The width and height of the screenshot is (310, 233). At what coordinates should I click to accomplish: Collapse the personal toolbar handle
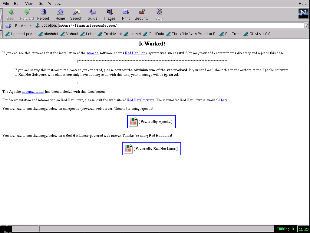pyautogui.click(x=2, y=34)
